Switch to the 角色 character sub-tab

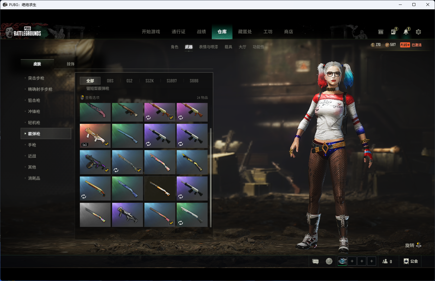pyautogui.click(x=175, y=47)
